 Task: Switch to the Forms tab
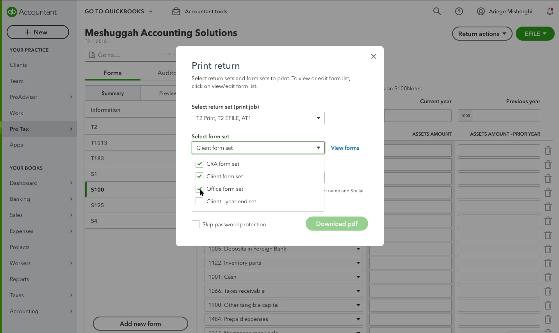pos(112,73)
